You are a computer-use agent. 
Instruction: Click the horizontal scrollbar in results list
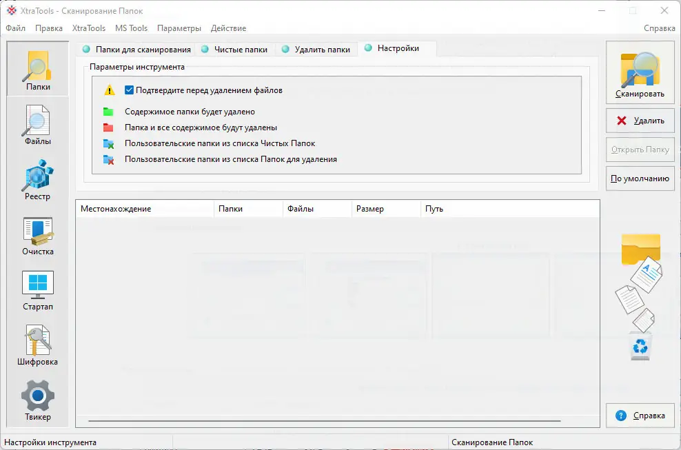click(x=324, y=421)
